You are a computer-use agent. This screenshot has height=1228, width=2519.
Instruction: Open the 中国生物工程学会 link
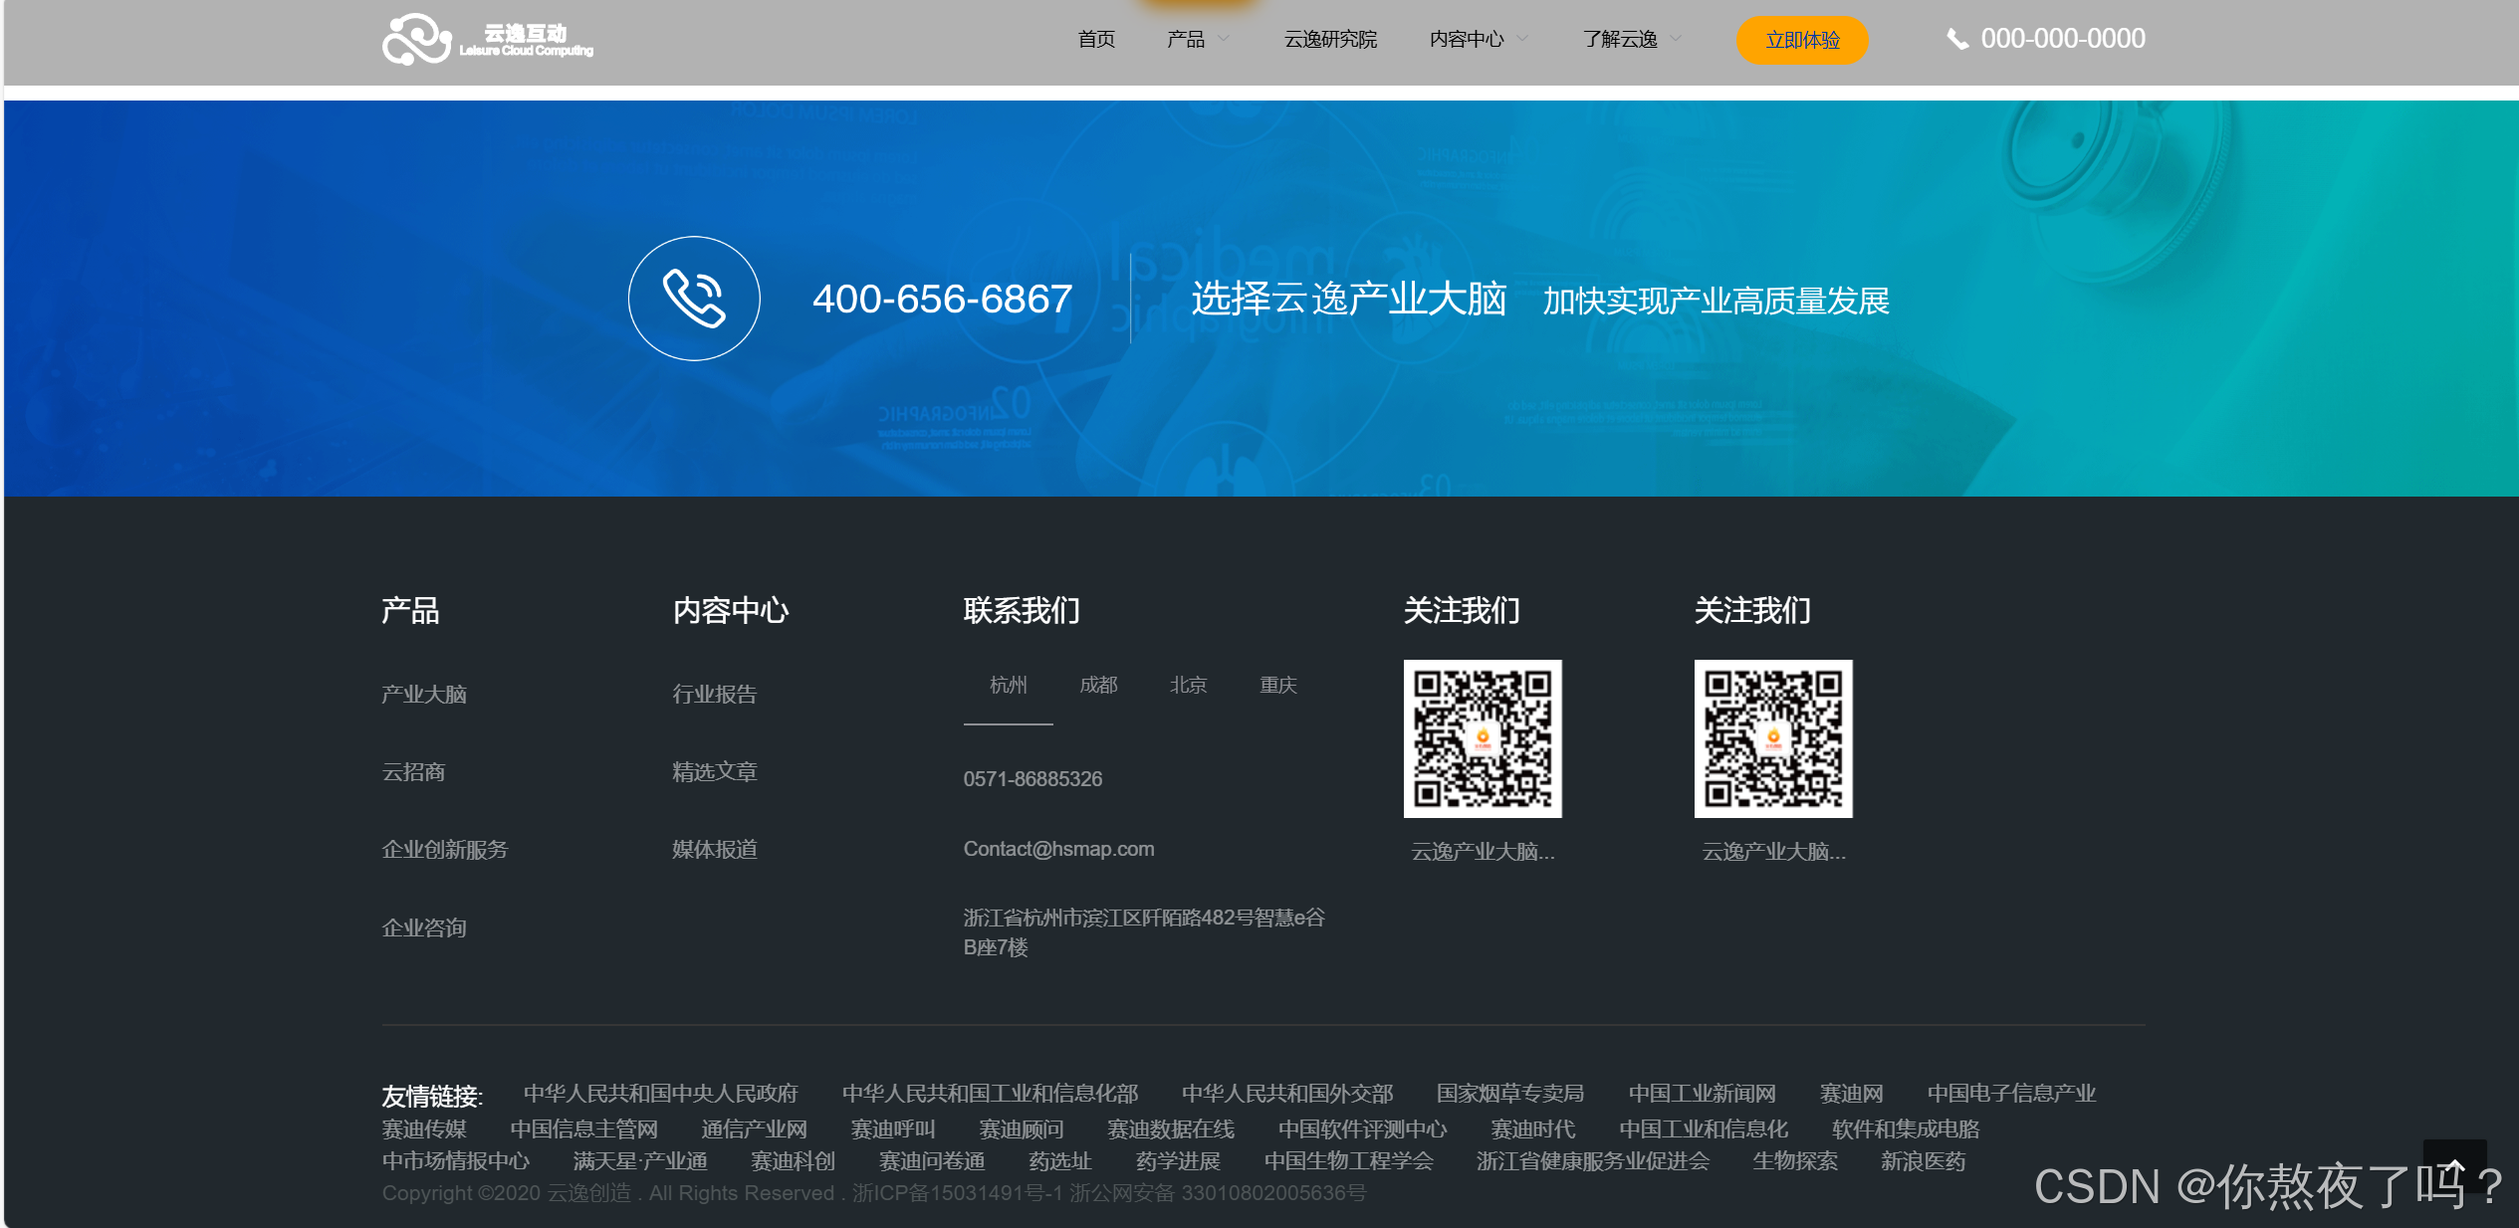pyautogui.click(x=1349, y=1160)
